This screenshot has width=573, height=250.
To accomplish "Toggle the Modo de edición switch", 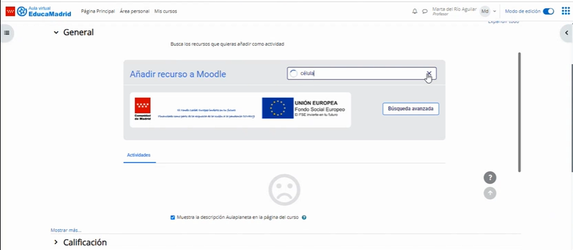I will point(548,11).
